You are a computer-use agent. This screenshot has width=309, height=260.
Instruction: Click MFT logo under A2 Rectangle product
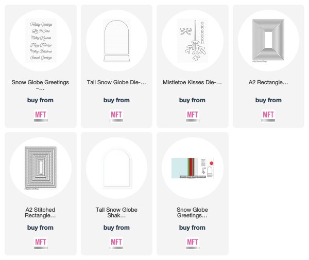click(268, 116)
